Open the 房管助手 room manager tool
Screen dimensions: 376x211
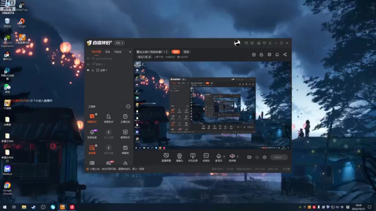pyautogui.click(x=109, y=118)
